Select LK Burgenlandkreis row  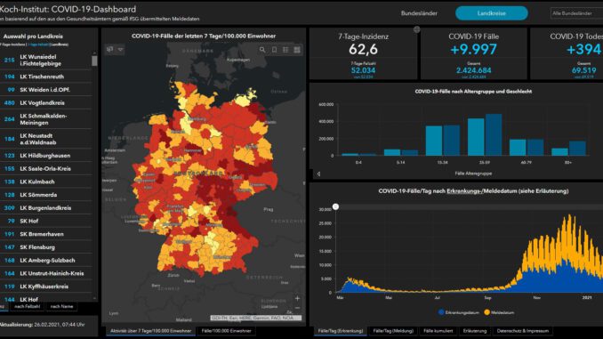click(x=46, y=208)
